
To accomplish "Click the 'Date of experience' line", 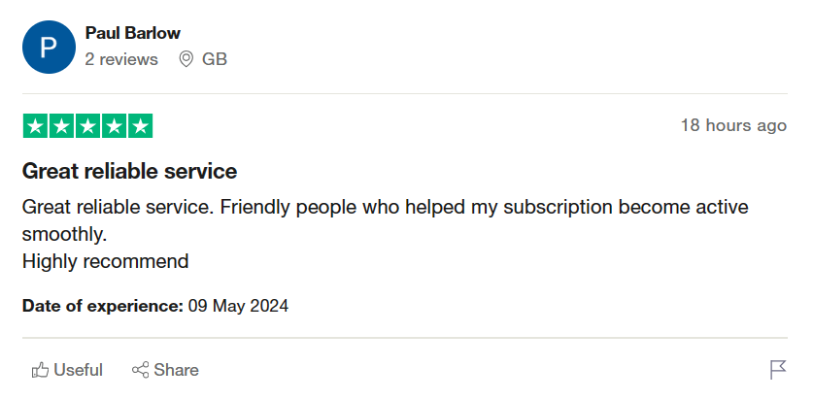I will click(x=155, y=306).
